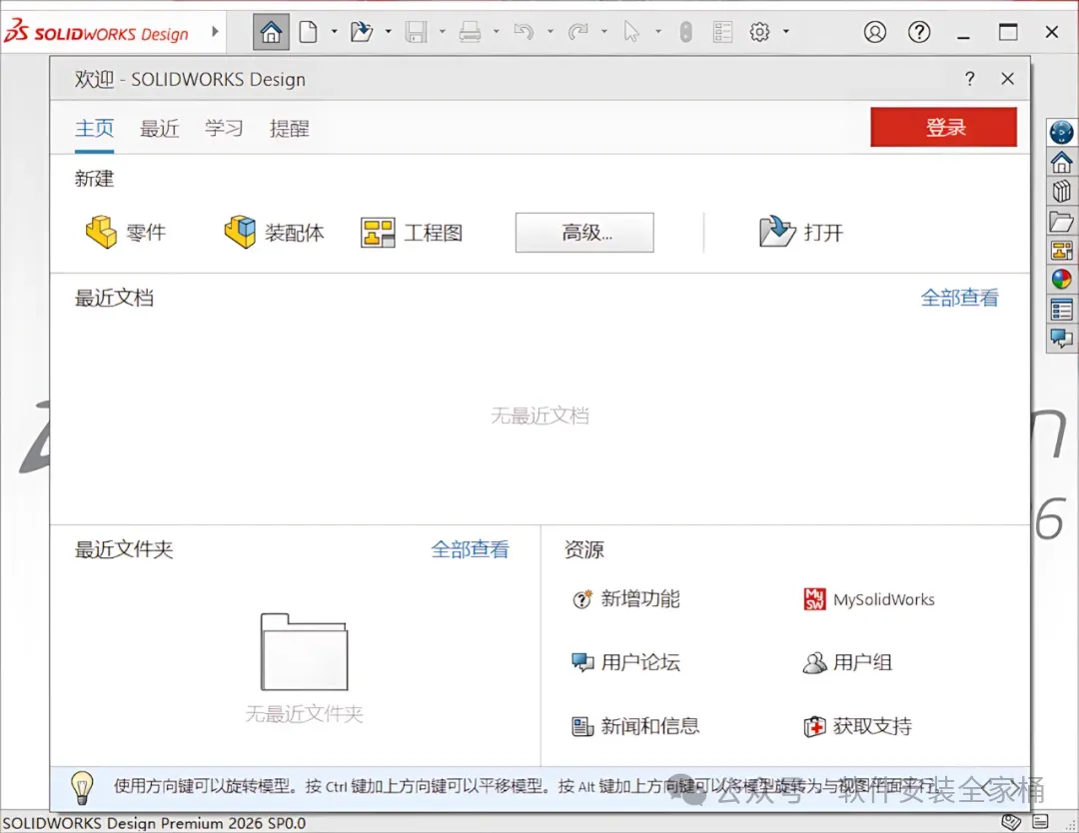Expand the Select tool dropdown arrow
The image size is (1079, 833).
click(x=657, y=32)
